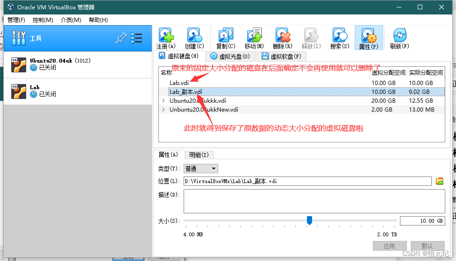Expand the Ubuntu20 vdi disk row
The image size is (456, 261).
click(x=164, y=100)
